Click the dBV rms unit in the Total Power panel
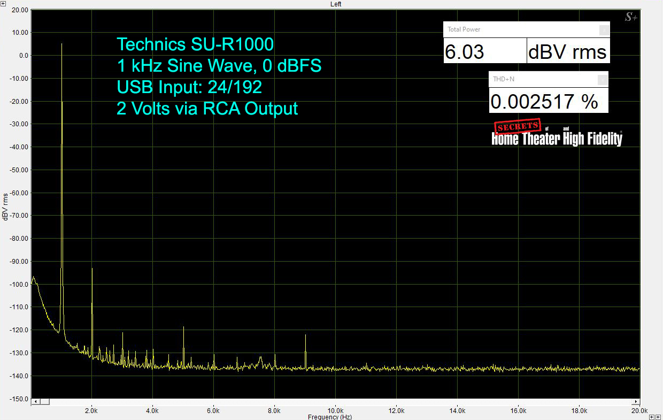 click(x=568, y=51)
